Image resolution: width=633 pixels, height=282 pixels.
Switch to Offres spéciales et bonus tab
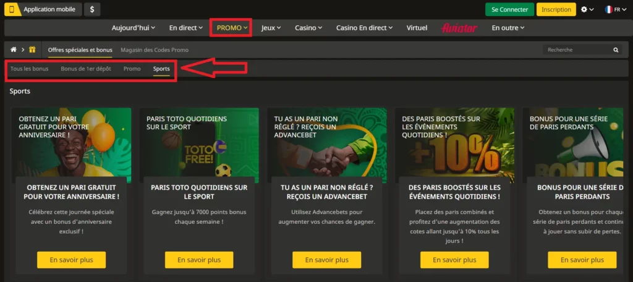tap(80, 49)
